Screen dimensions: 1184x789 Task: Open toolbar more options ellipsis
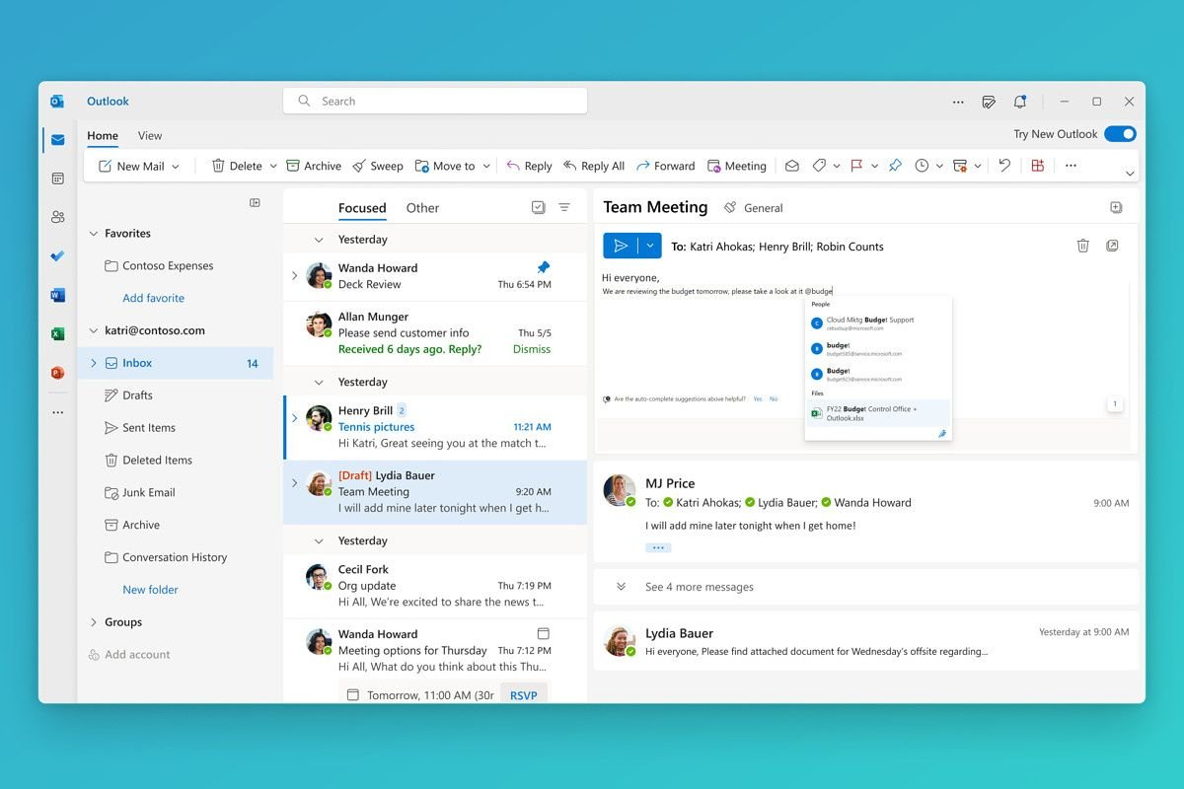1071,166
